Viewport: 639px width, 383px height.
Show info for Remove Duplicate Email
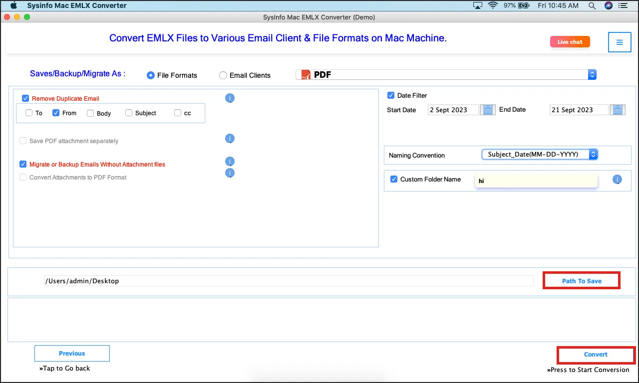[x=230, y=98]
